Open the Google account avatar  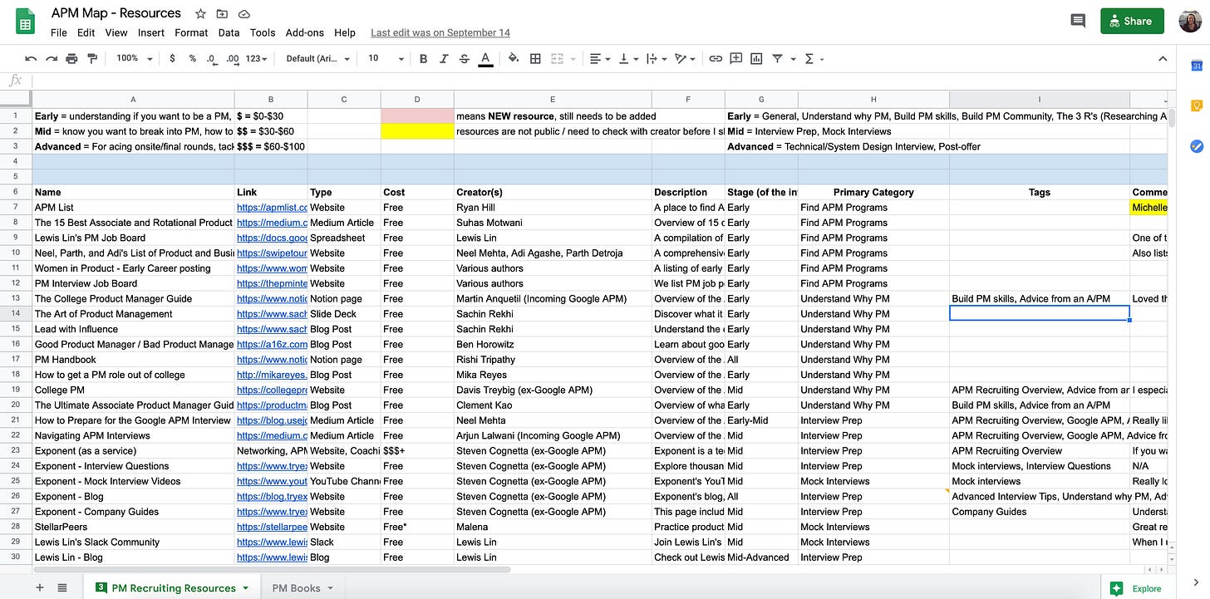[1190, 22]
